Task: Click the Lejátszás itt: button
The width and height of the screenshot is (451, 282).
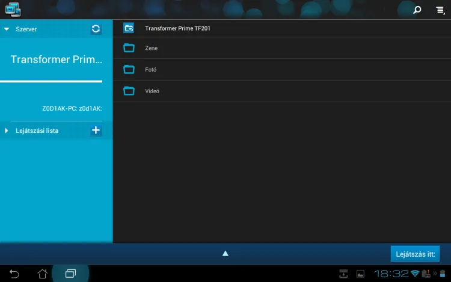Action: 414,254
